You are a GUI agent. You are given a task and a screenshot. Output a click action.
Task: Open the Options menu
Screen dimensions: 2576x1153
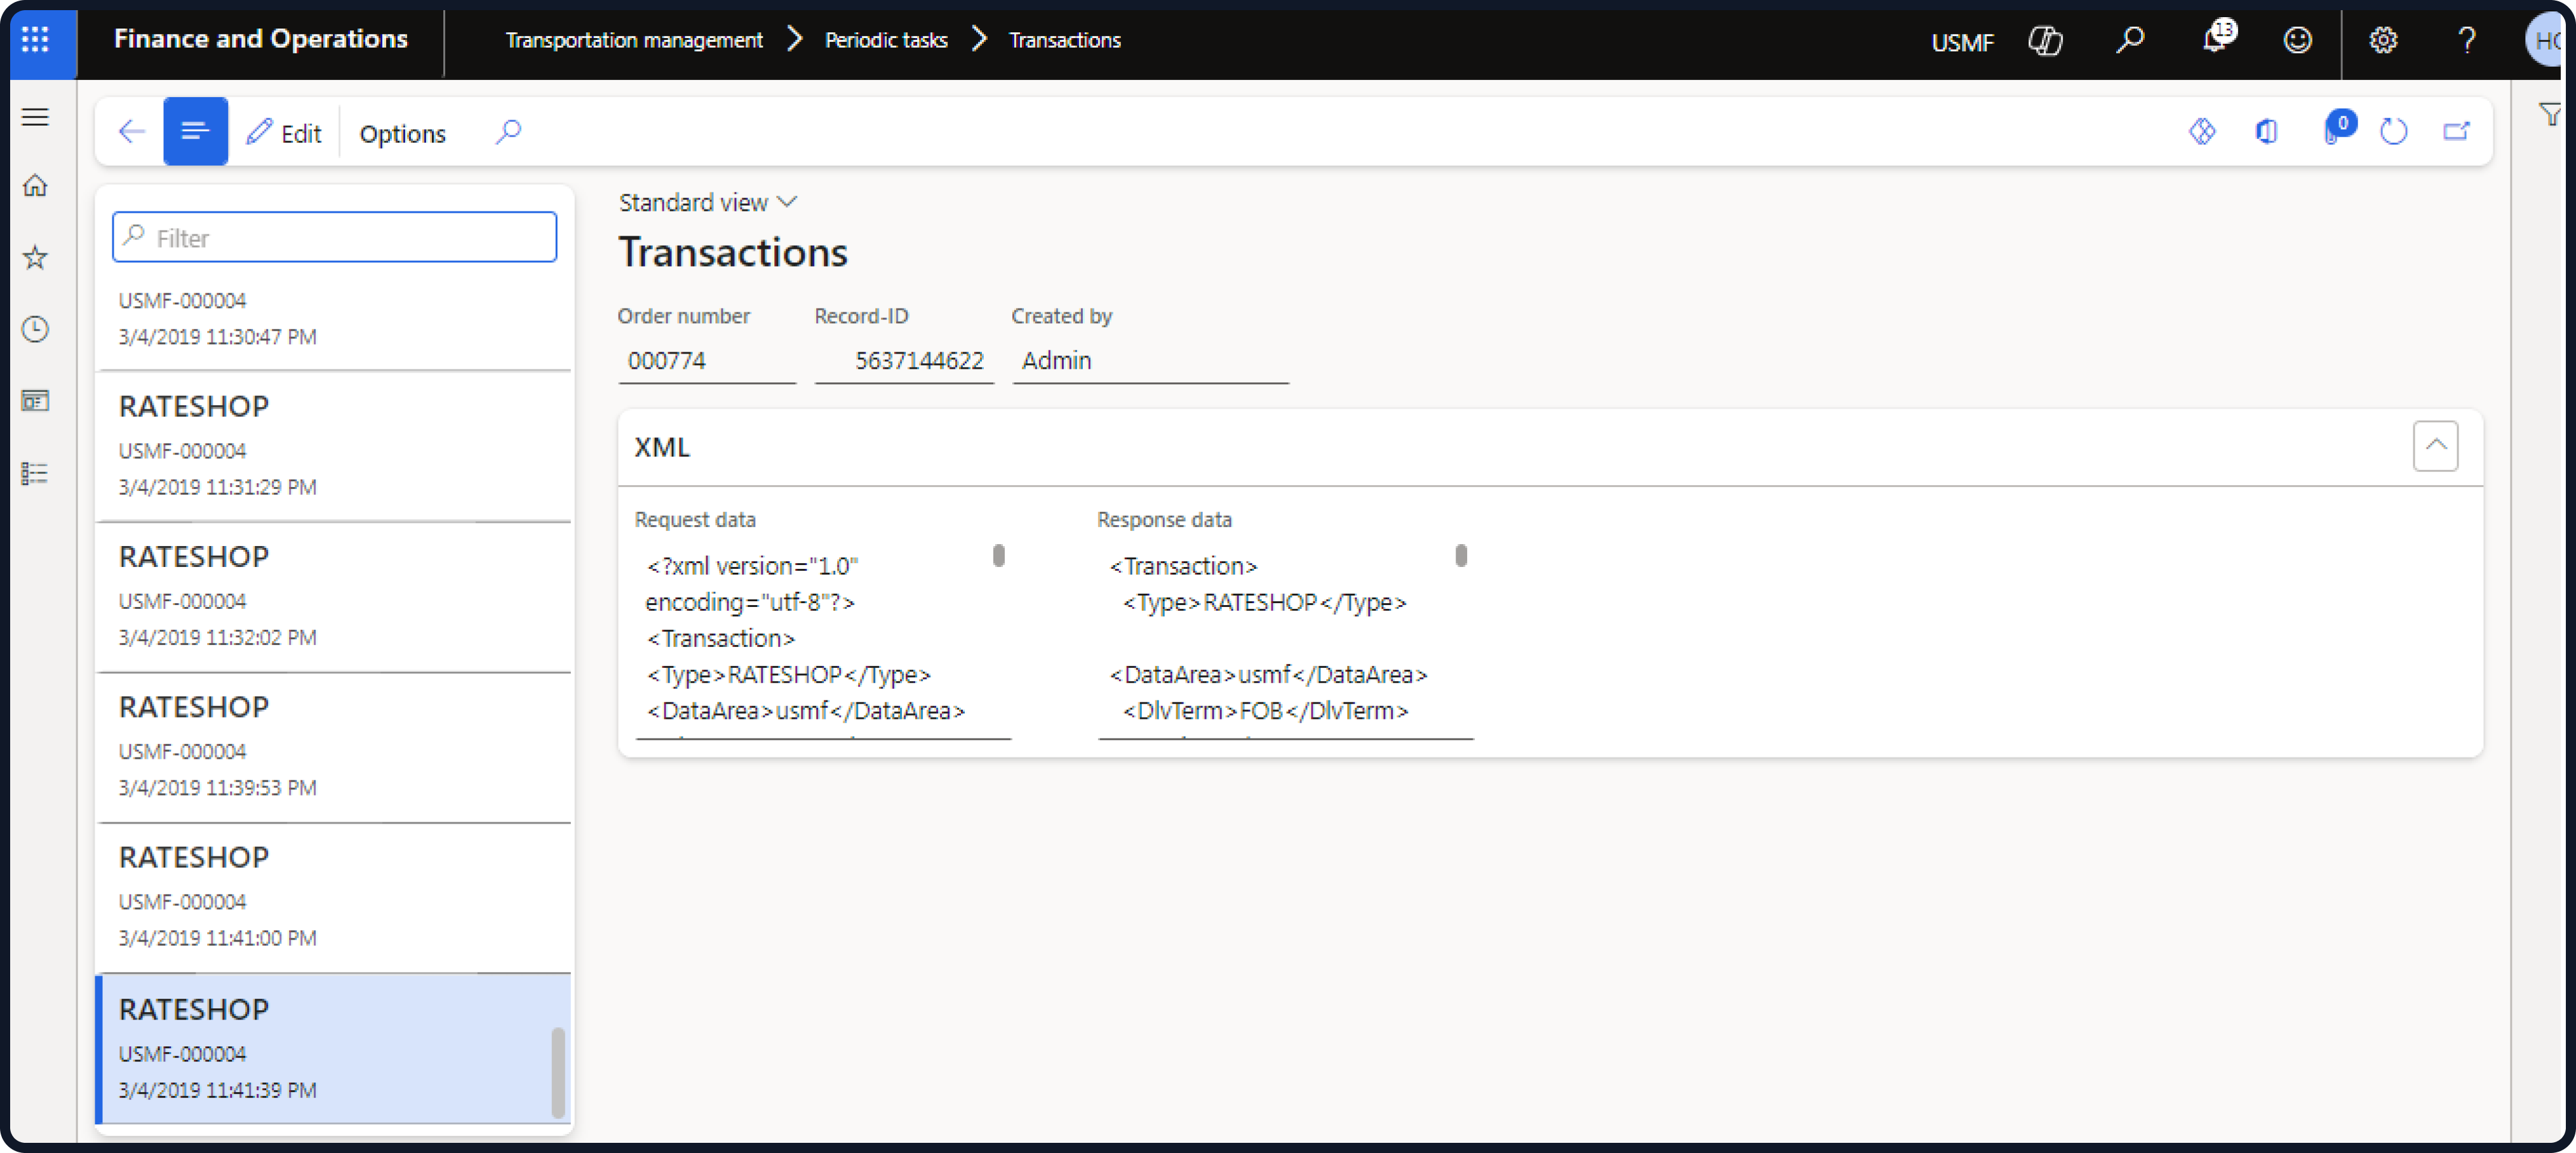pyautogui.click(x=402, y=133)
